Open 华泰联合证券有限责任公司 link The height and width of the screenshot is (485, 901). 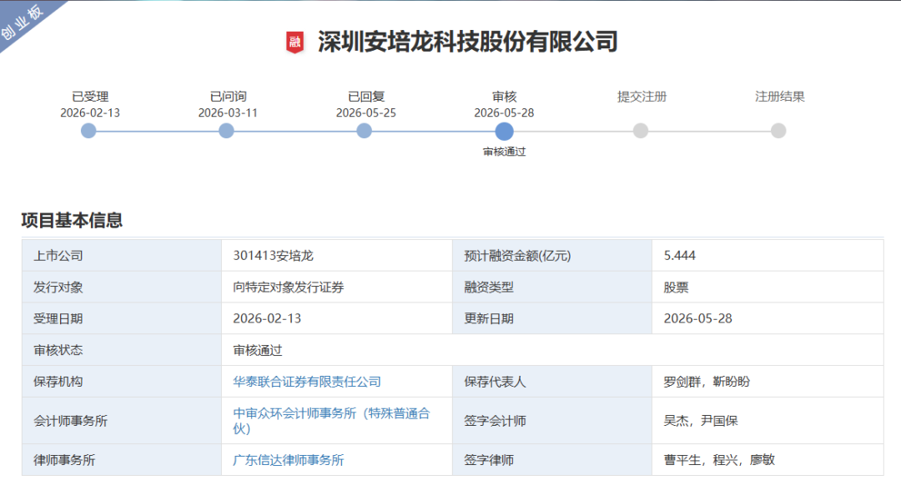pos(307,382)
